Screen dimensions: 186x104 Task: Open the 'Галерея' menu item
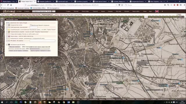click(110, 11)
